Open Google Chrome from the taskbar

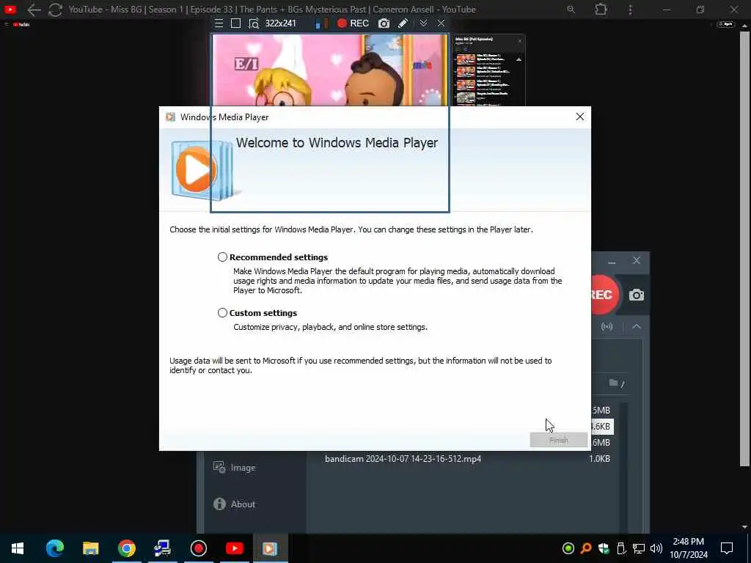126,548
